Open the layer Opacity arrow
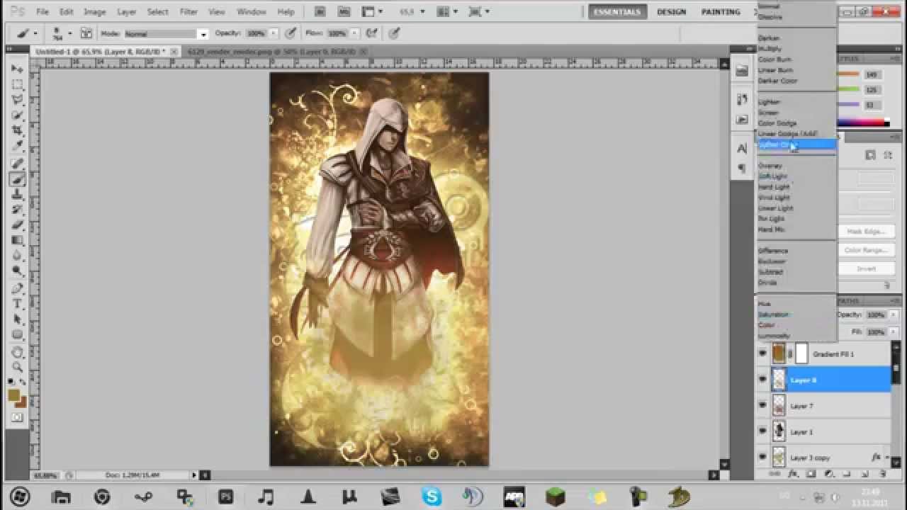The height and width of the screenshot is (510, 907). coord(894,314)
